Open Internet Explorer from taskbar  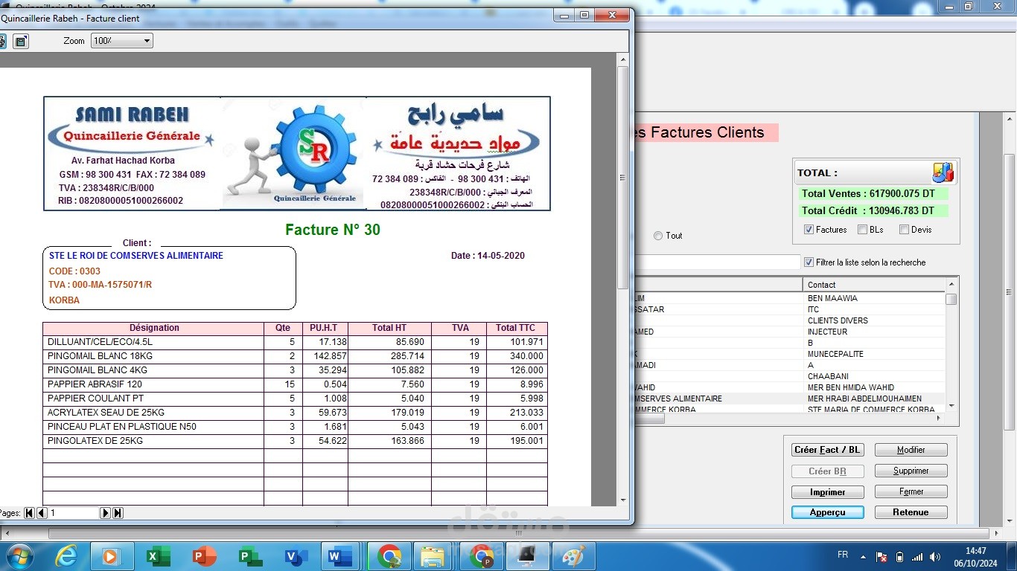[66, 556]
